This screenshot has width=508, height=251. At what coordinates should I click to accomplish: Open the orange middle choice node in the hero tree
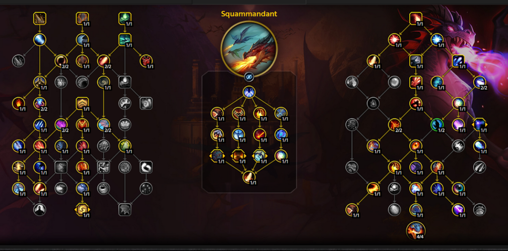(238, 156)
